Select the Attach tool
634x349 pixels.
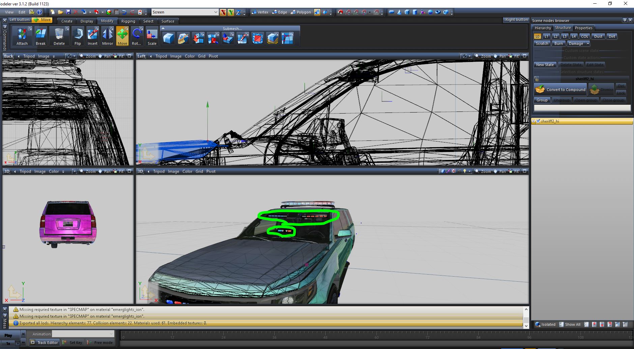[x=22, y=36]
